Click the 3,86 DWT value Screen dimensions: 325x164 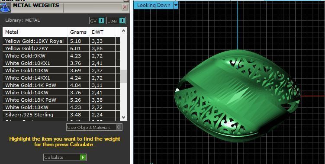tap(97, 48)
